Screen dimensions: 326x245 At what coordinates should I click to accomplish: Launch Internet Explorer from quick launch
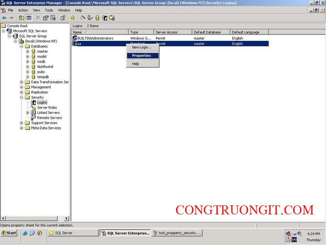[x=25, y=233]
